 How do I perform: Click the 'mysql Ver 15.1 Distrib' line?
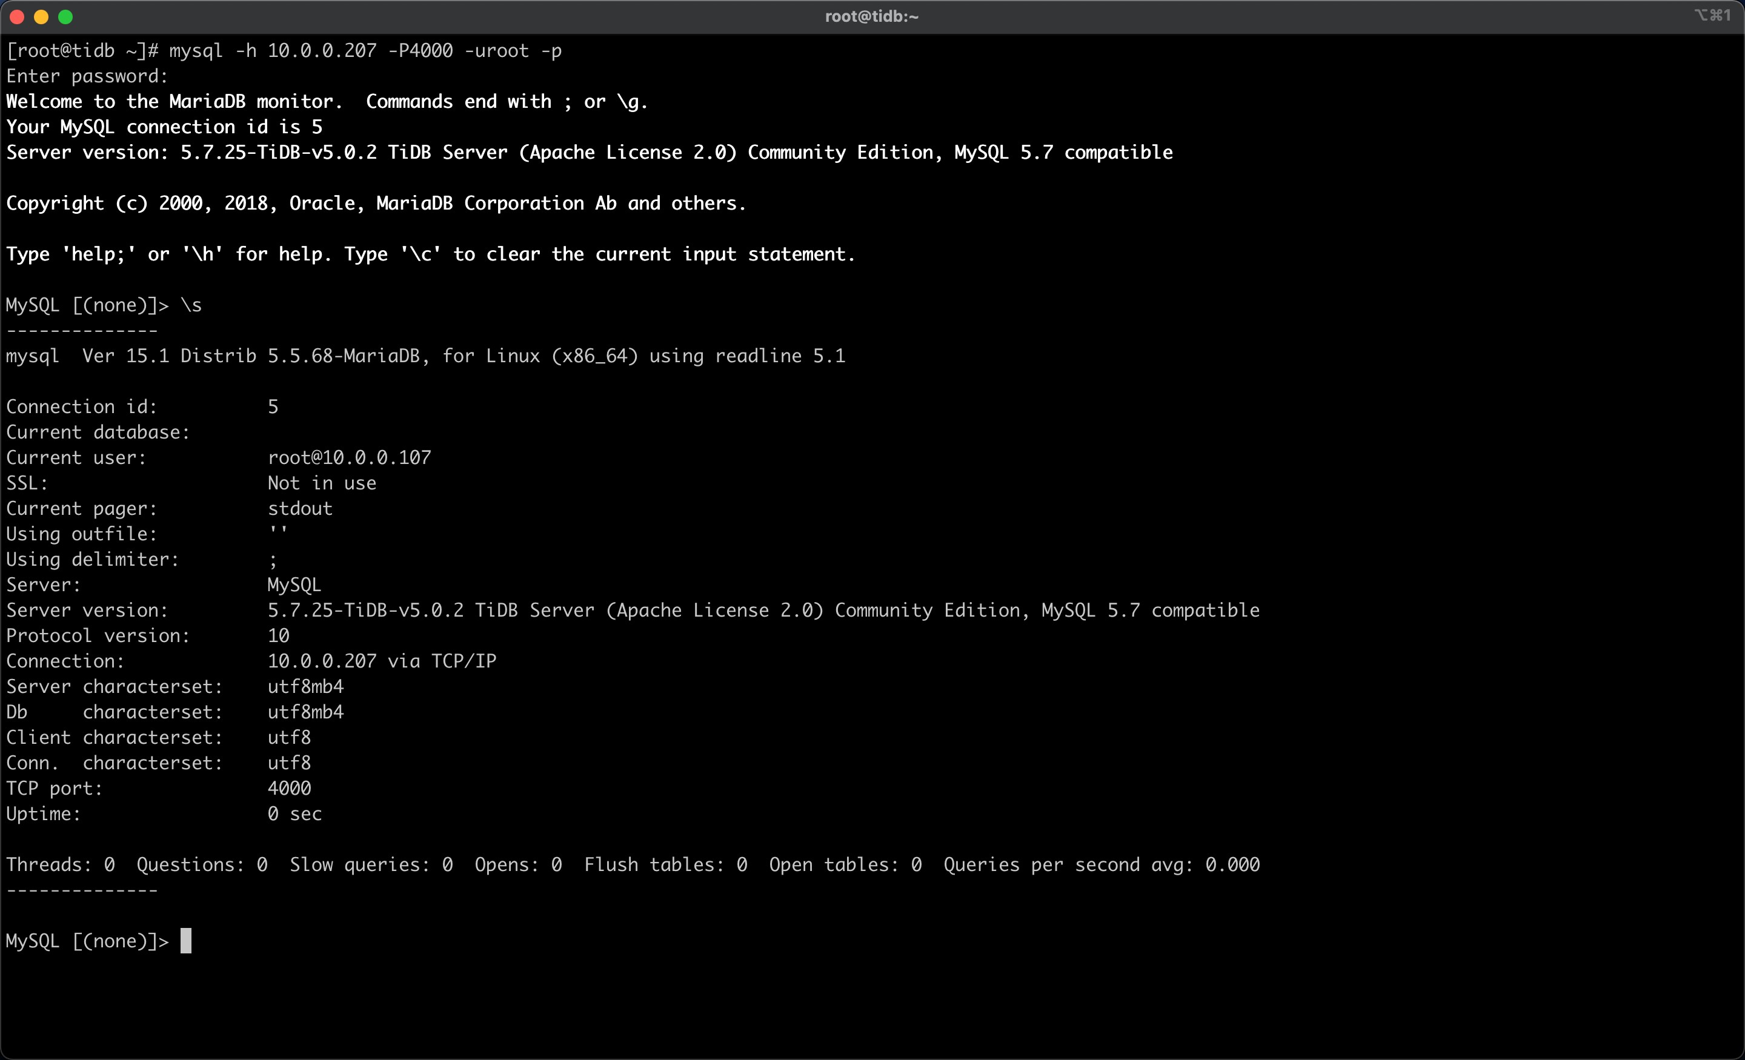[425, 356]
